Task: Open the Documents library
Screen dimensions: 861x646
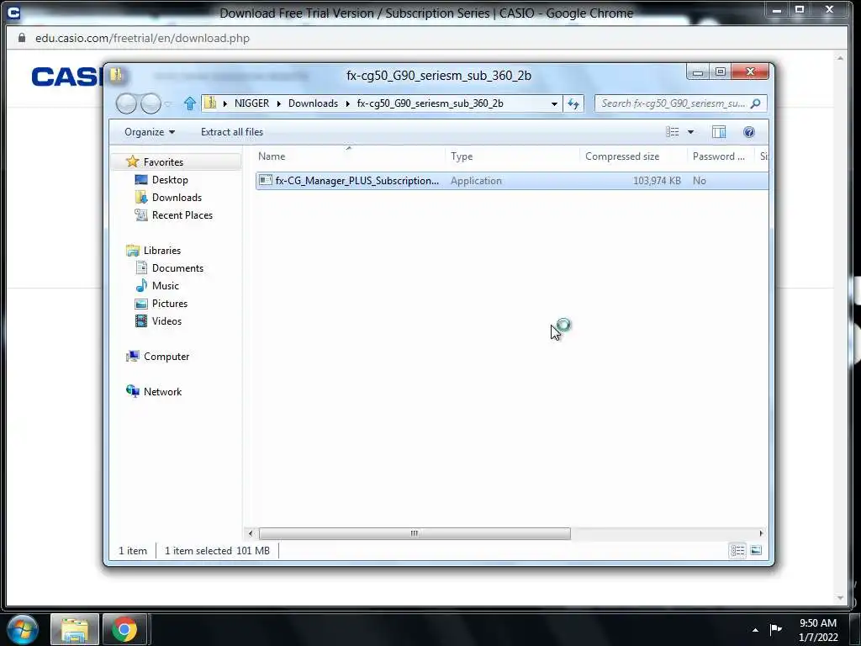Action: coord(177,268)
